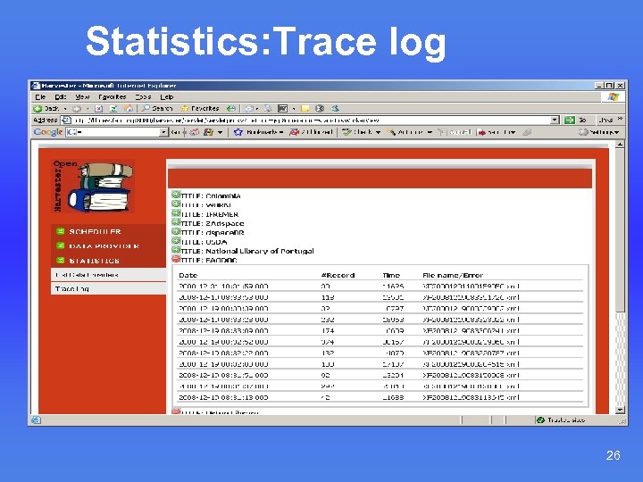
Task: Open the File menu
Action: click(x=40, y=97)
